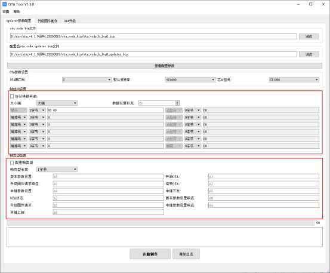Expand the 大小端 dropdown
Screen dimensions: 330x273
point(57,103)
